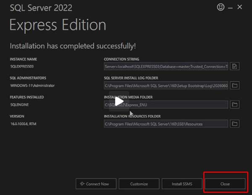Open the installation resources folder icon

(234, 124)
